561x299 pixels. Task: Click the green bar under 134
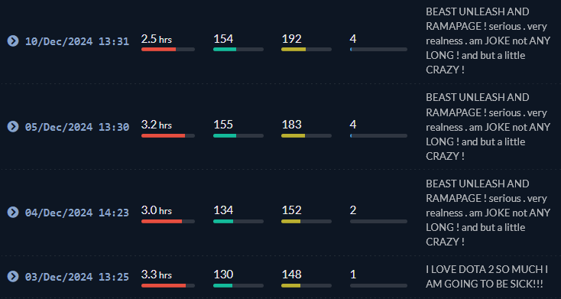click(x=238, y=221)
